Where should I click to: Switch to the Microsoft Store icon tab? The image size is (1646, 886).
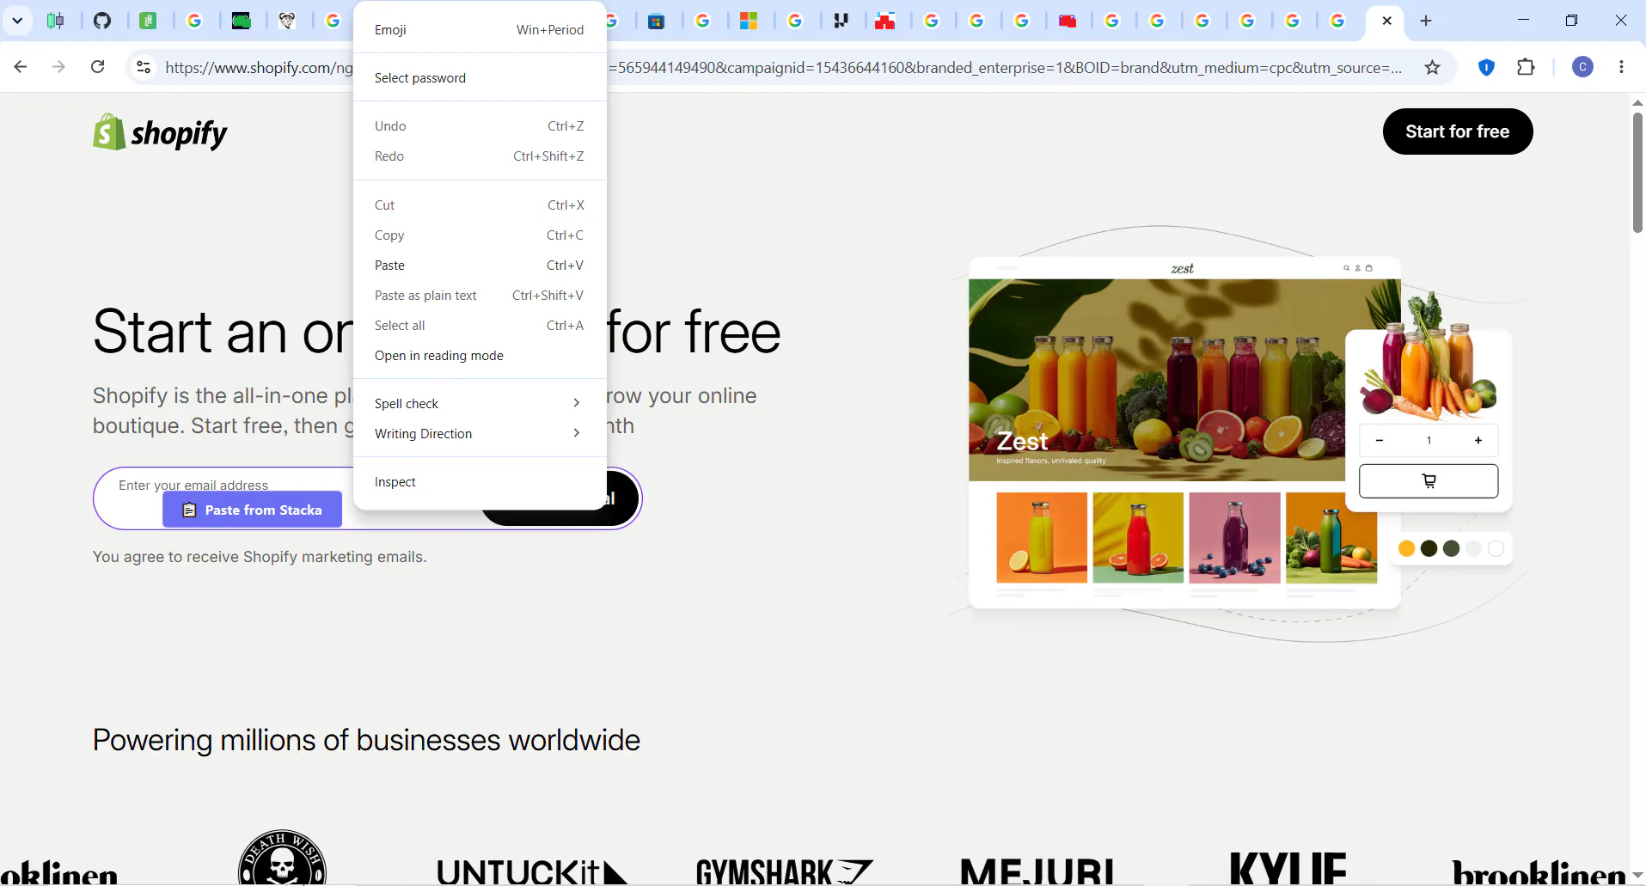click(x=657, y=21)
